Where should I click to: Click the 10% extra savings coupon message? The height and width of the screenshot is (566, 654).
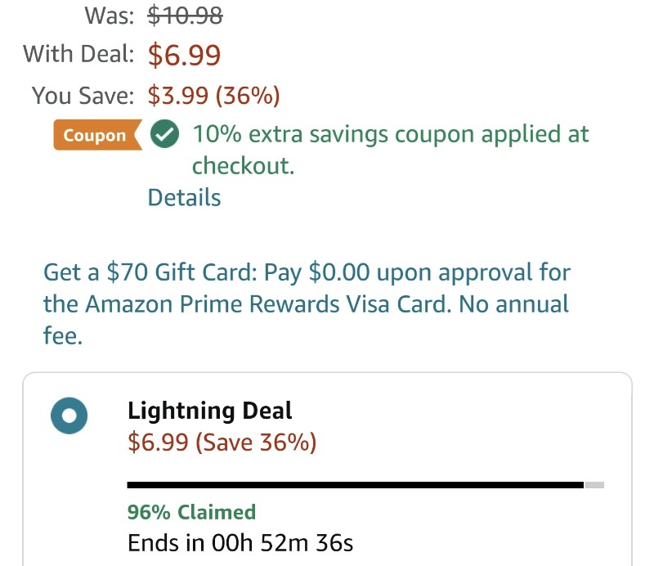(x=391, y=150)
